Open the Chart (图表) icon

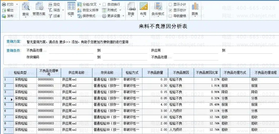[195, 6]
